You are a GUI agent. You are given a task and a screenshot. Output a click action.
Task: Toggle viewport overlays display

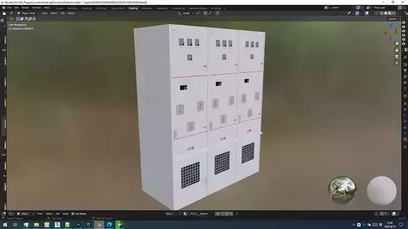tap(366, 13)
